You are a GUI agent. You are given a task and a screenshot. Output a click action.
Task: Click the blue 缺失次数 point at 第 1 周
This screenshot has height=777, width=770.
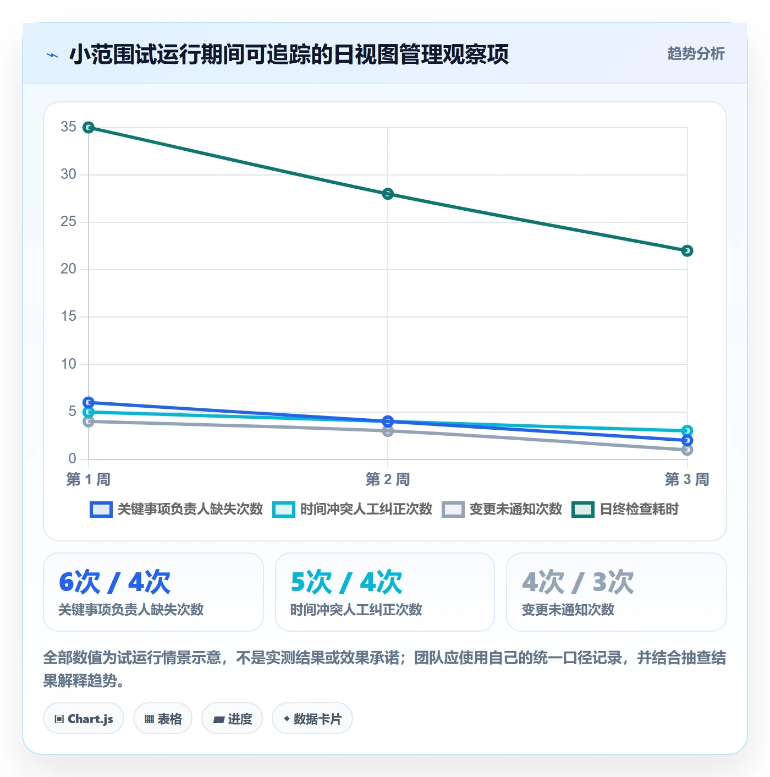[x=88, y=402]
